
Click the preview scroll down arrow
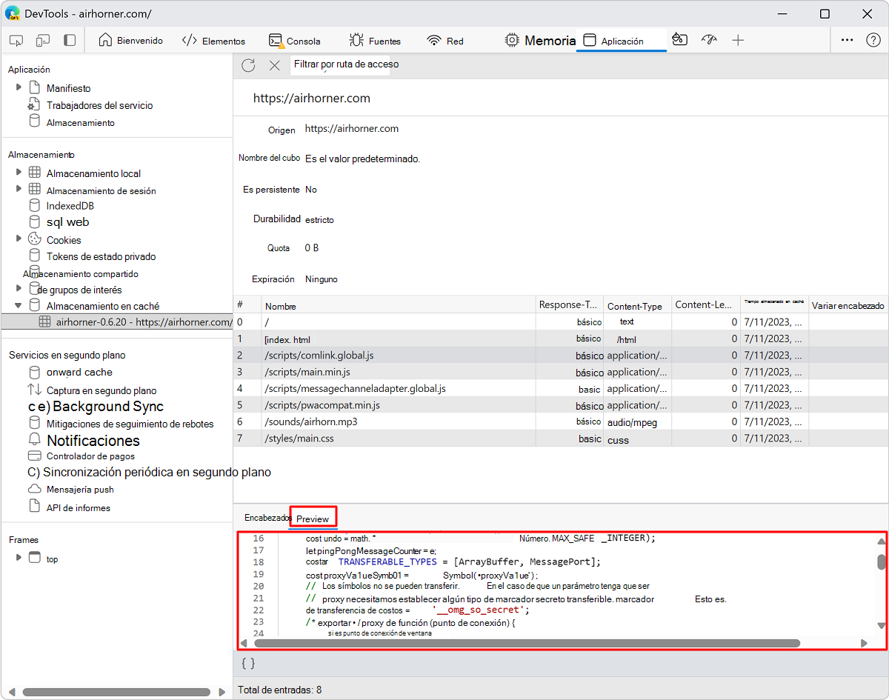click(x=882, y=626)
